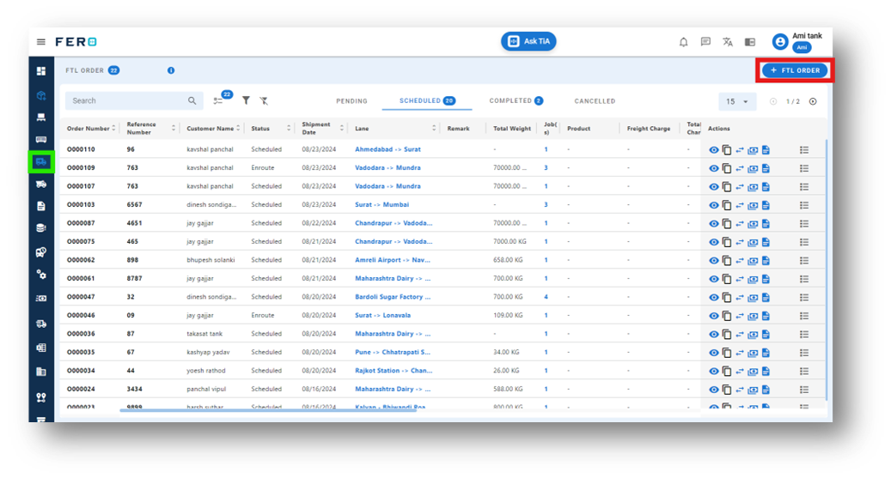Image resolution: width=891 pixels, height=478 pixels.
Task: View order O000062 with eye icon
Action: coord(714,261)
